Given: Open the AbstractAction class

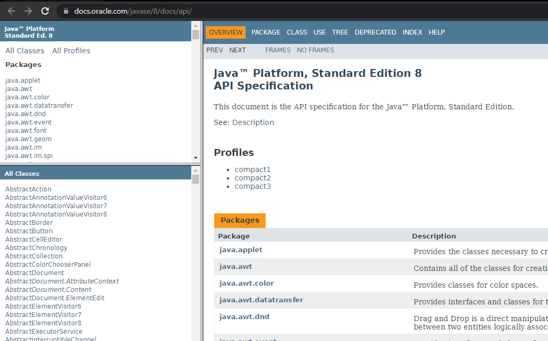Looking at the screenshot, I should (x=28, y=189).
